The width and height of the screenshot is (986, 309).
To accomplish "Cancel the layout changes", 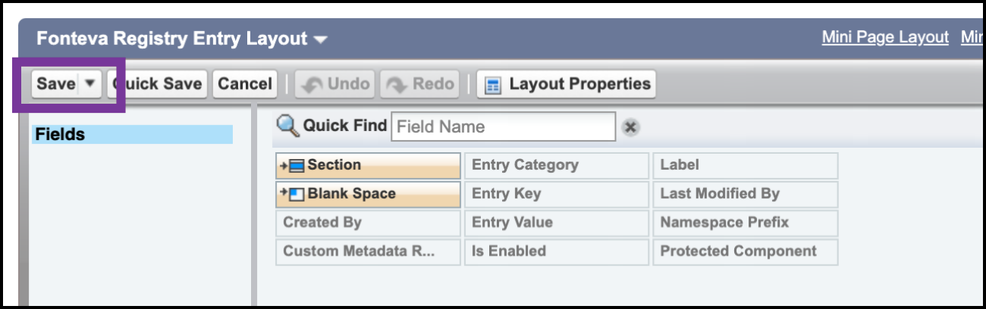I will [x=245, y=84].
